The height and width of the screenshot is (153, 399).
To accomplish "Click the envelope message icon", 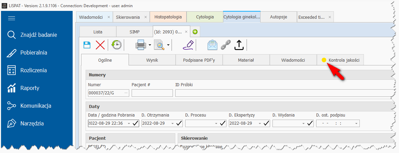I will [x=212, y=45].
